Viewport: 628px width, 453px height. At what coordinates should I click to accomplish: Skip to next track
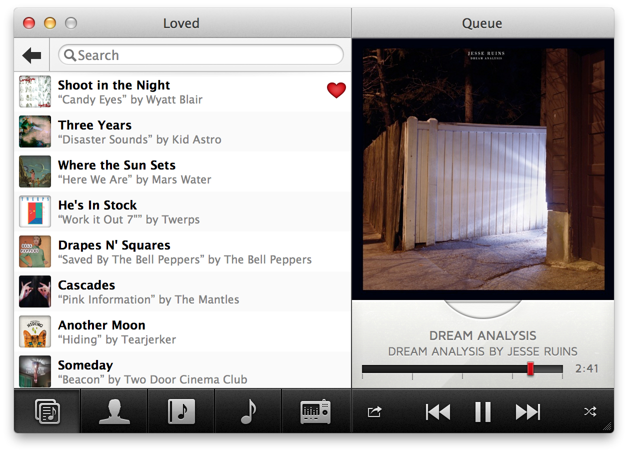tap(528, 412)
